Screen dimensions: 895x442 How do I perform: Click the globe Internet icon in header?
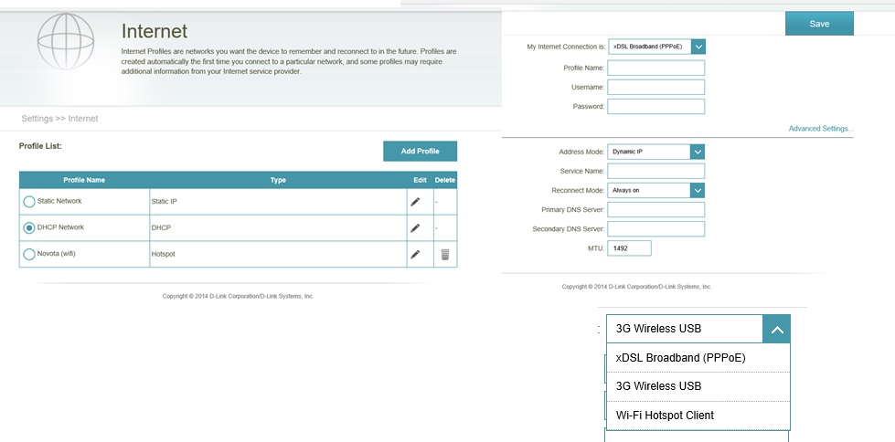66,42
